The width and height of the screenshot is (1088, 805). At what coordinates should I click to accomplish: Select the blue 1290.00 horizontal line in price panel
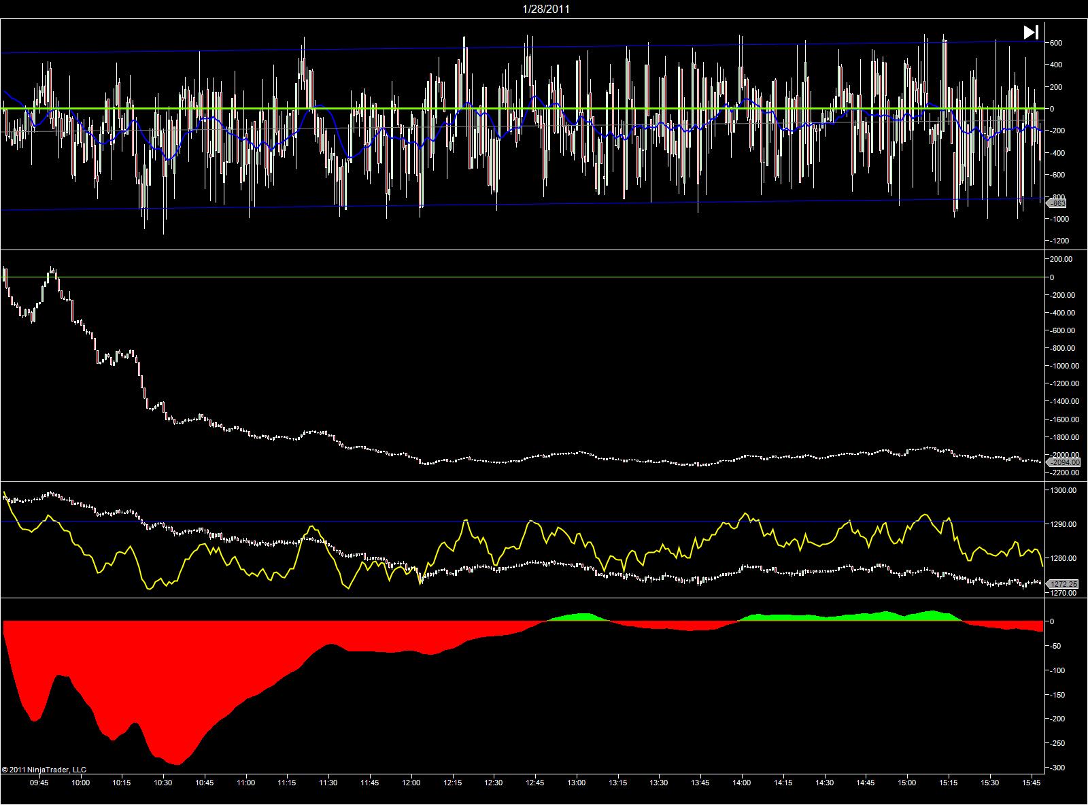[x=522, y=521]
